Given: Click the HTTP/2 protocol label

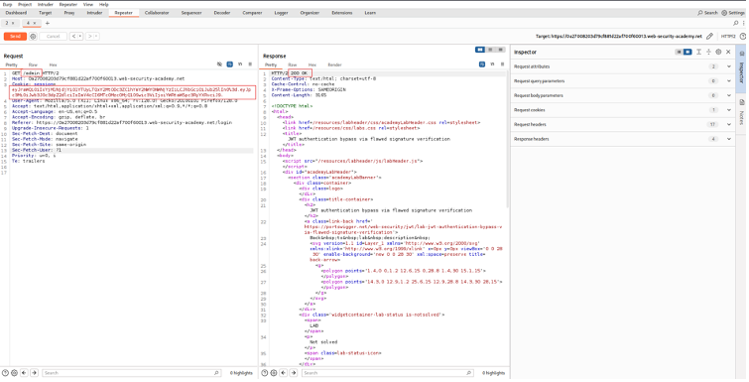Looking at the screenshot, I should [x=728, y=37].
